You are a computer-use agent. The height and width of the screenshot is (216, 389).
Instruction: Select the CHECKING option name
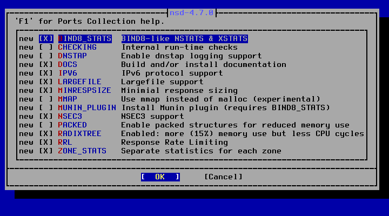click(77, 48)
